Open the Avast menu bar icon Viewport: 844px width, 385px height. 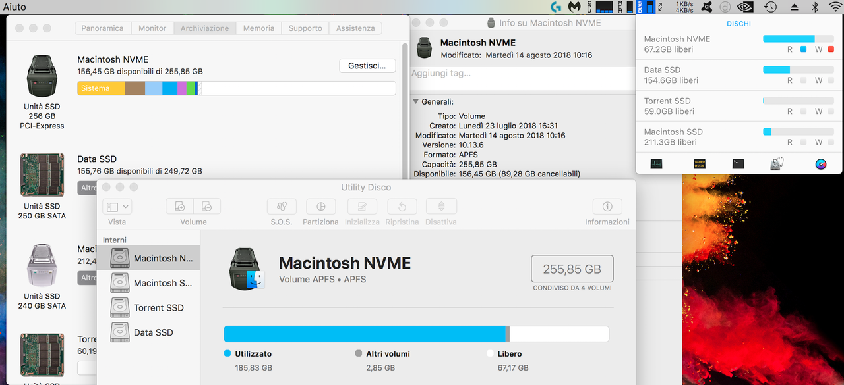[x=708, y=7]
